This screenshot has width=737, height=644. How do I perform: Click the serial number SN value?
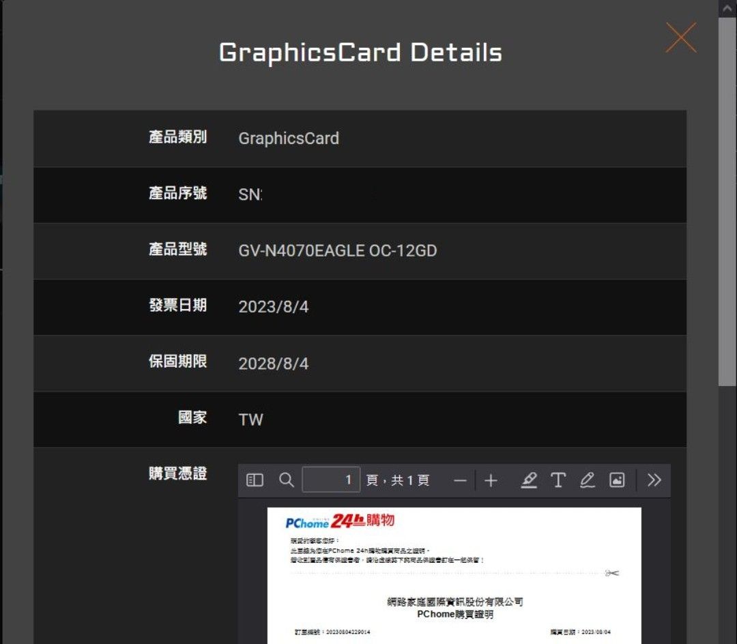pyautogui.click(x=250, y=195)
